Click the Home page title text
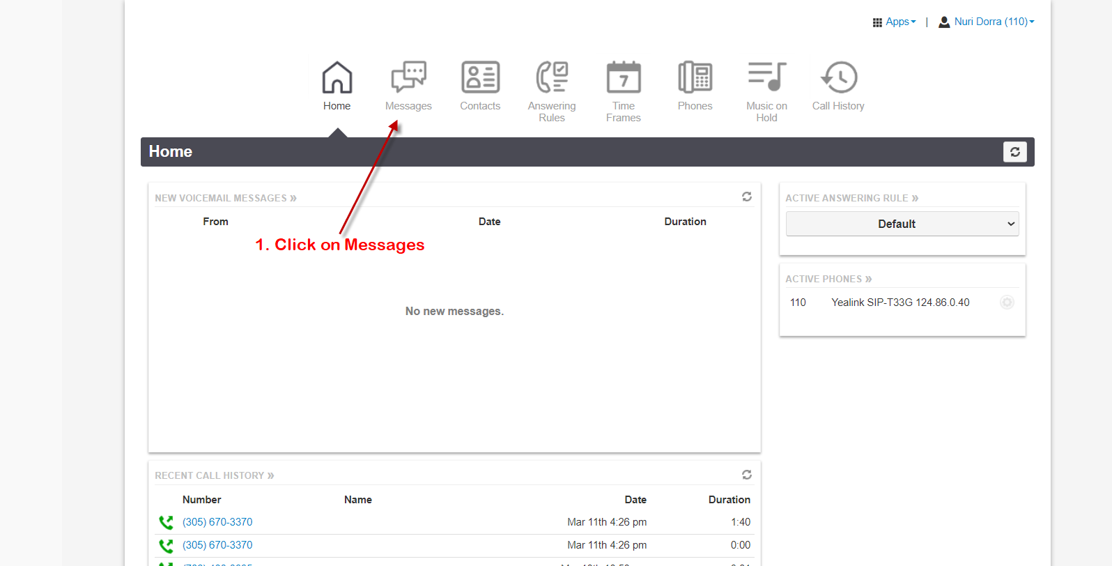Screen dimensions: 1112x566 (x=171, y=152)
